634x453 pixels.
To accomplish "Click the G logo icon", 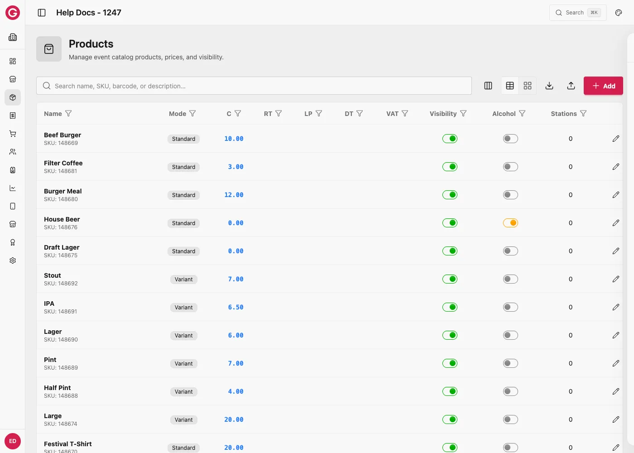I will (x=13, y=13).
